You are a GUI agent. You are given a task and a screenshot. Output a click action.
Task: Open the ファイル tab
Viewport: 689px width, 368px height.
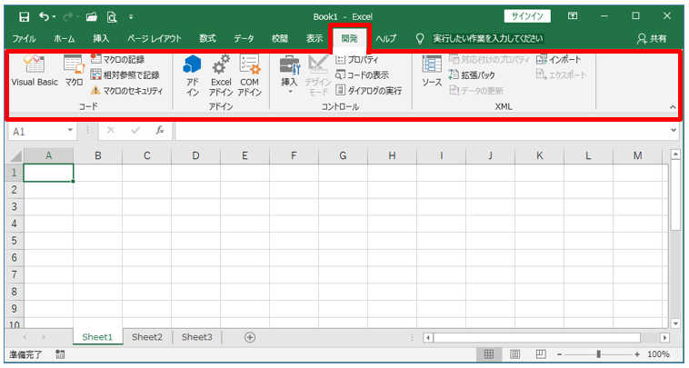[25, 39]
